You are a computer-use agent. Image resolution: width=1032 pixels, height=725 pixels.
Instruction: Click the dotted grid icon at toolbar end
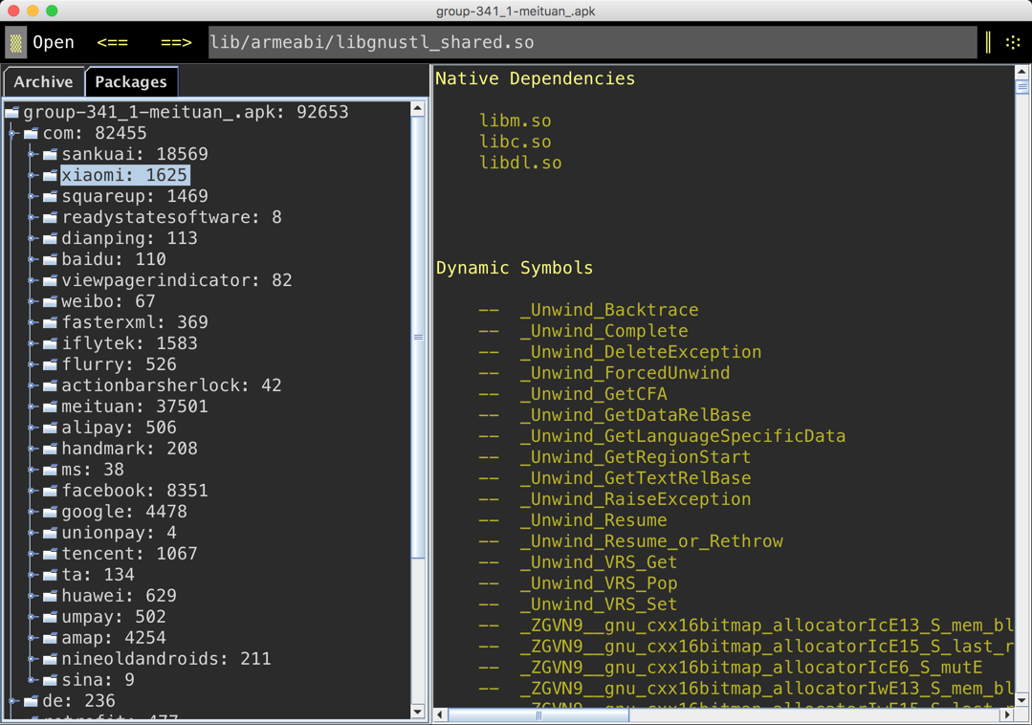pyautogui.click(x=1012, y=43)
